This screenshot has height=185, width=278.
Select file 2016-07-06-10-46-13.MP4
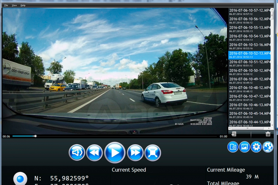[249, 106]
